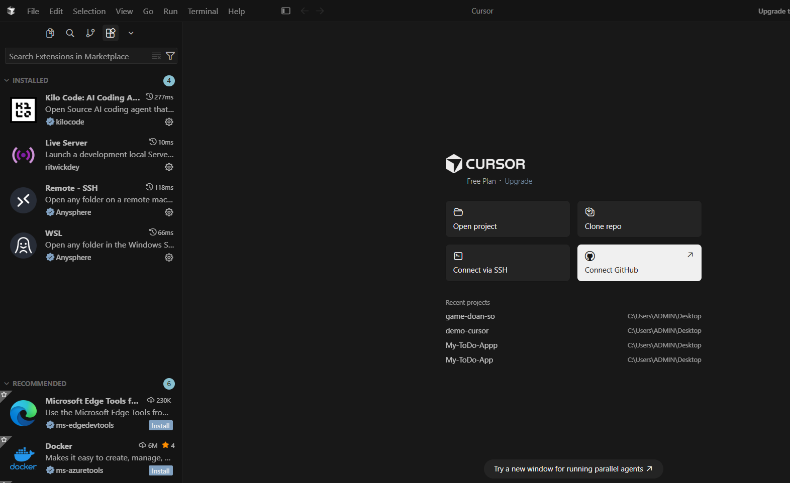The image size is (790, 483).
Task: Select the Docker extension icon
Action: 23,458
